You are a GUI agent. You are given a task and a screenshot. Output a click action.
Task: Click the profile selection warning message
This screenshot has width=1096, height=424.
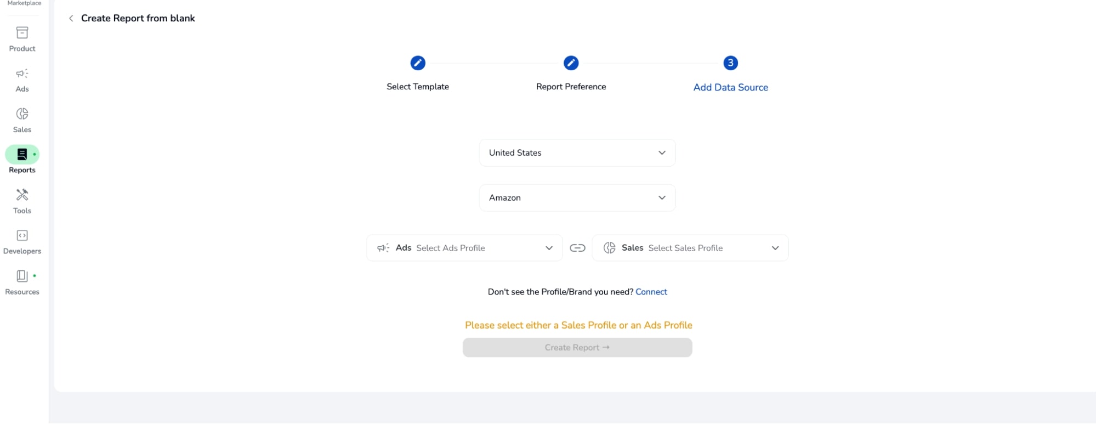[578, 325]
